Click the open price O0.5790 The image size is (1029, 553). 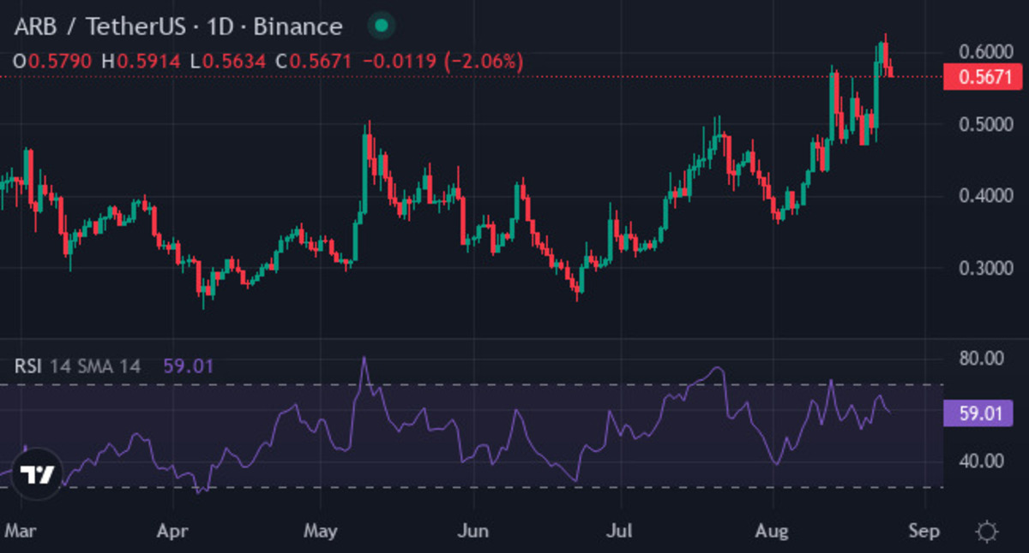point(53,61)
